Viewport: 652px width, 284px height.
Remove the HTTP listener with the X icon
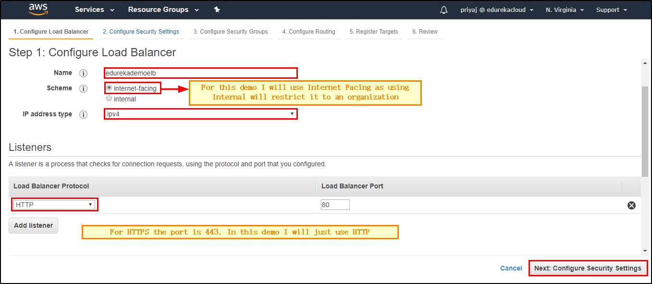click(631, 205)
